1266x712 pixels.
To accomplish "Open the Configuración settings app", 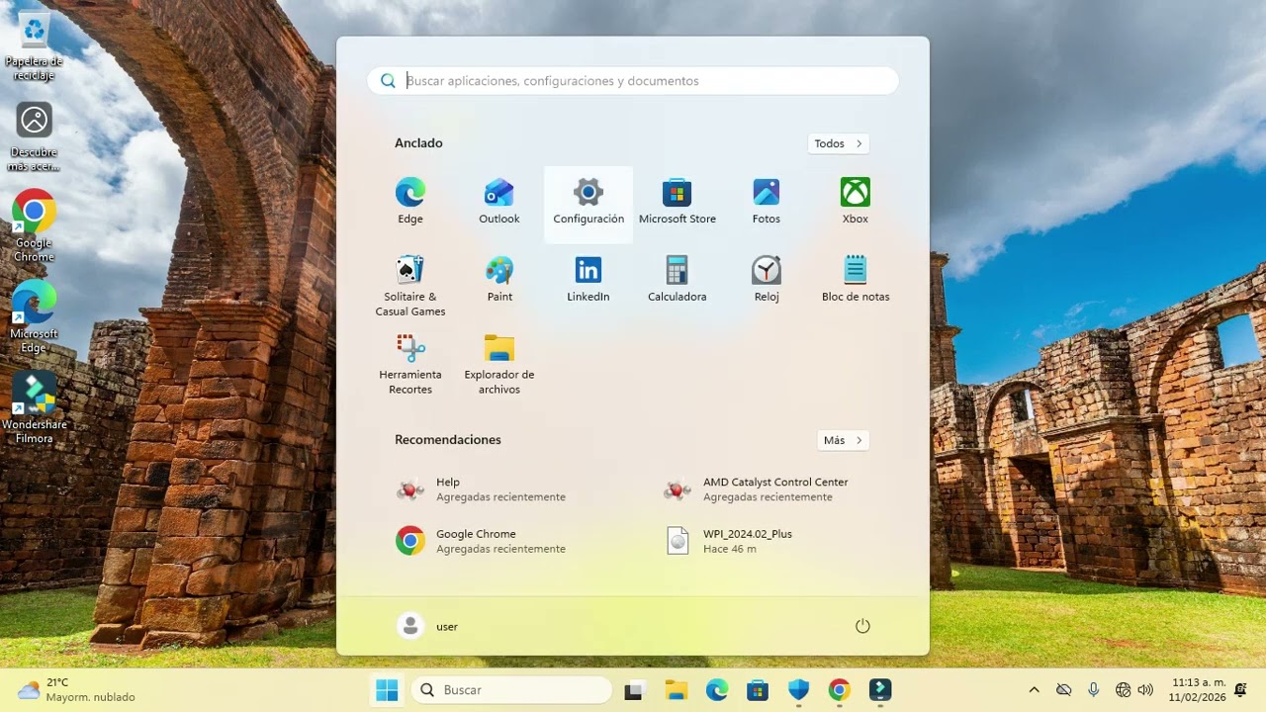I will 588,203.
